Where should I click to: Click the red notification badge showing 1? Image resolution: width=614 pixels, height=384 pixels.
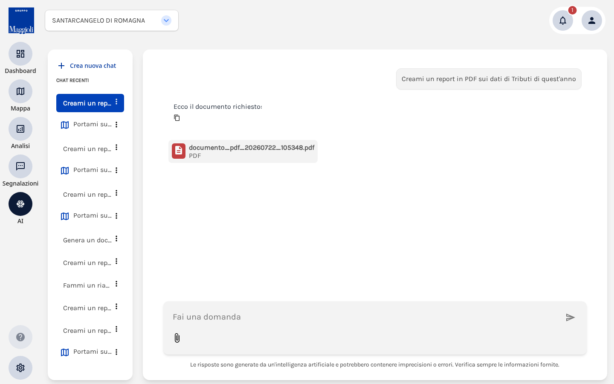click(x=572, y=10)
